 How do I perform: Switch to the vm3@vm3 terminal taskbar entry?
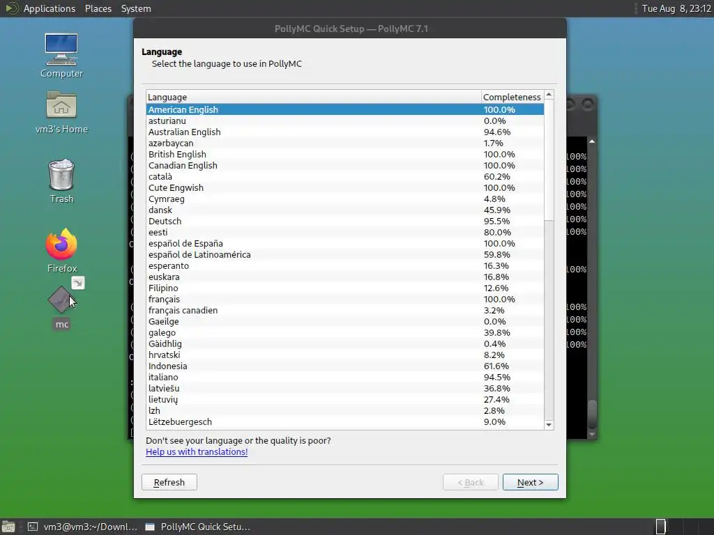click(x=82, y=527)
